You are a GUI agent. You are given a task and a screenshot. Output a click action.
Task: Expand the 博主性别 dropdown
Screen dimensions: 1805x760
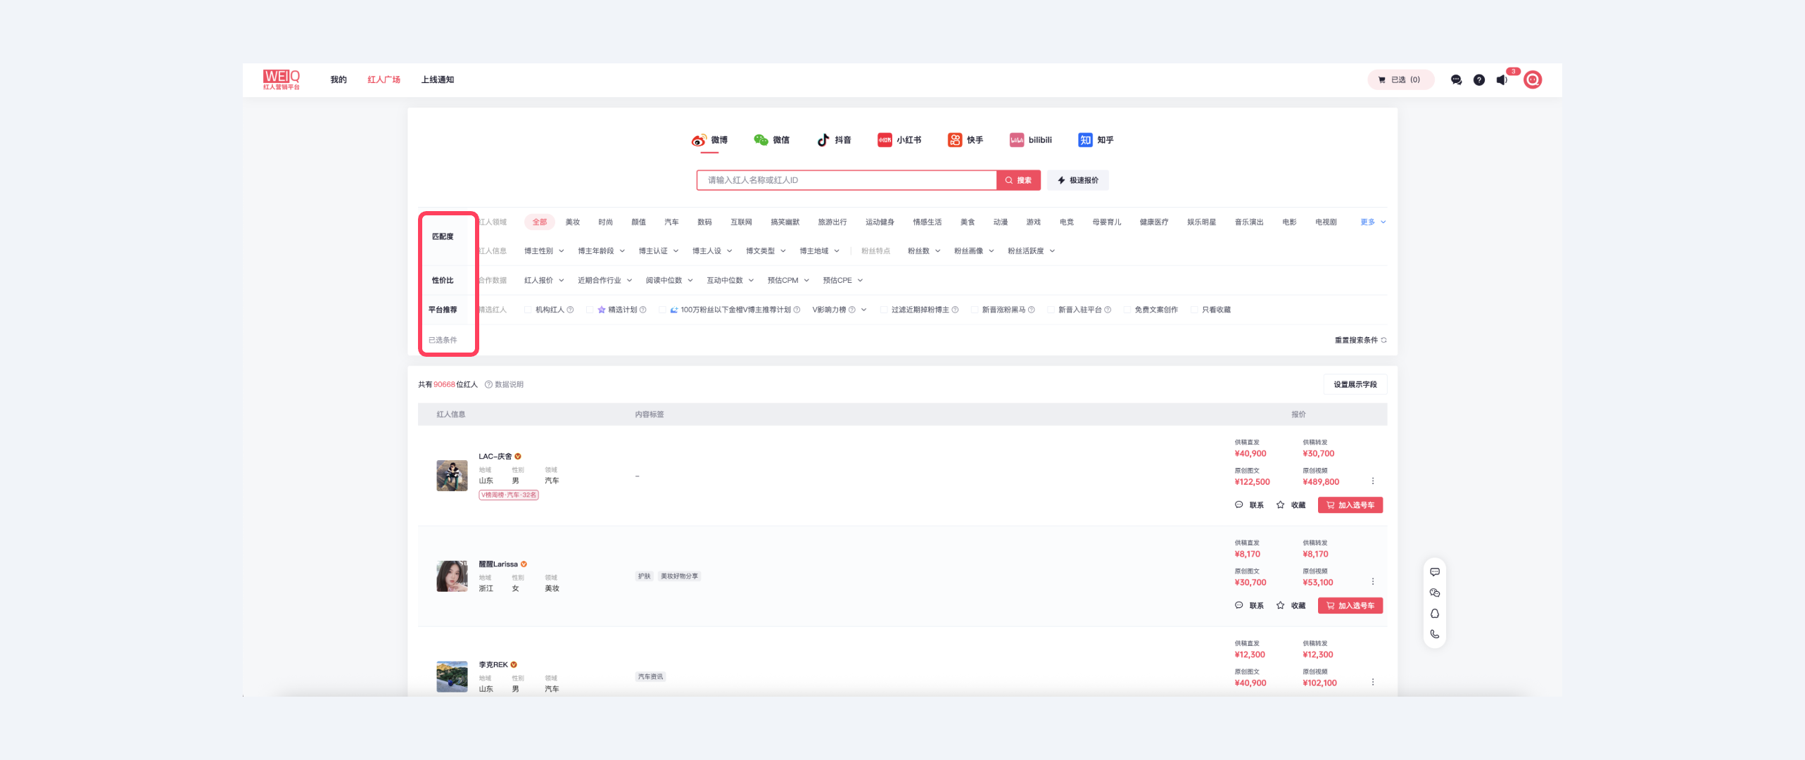(x=544, y=251)
